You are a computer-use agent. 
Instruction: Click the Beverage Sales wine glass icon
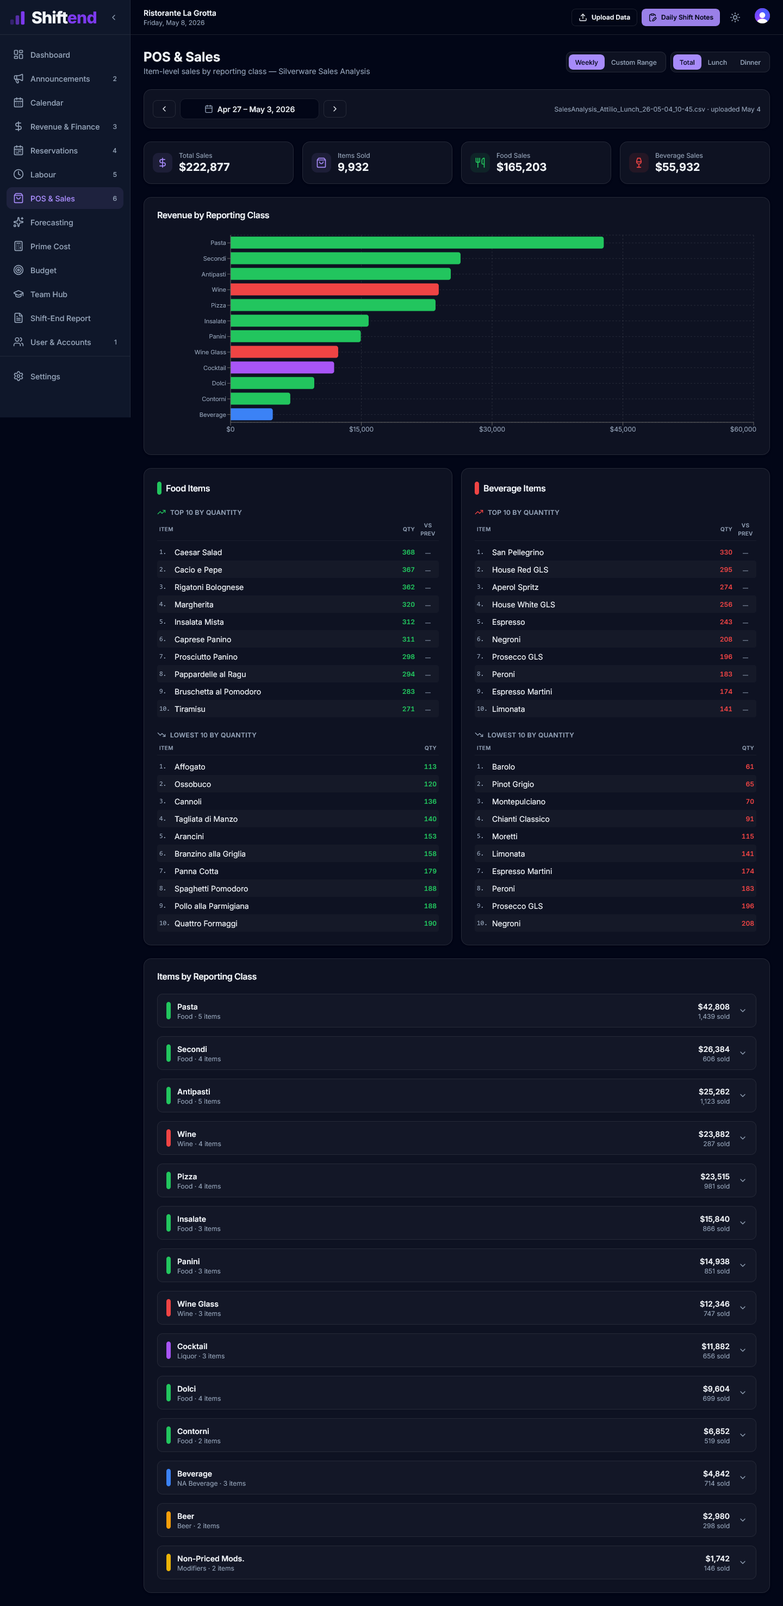[639, 163]
